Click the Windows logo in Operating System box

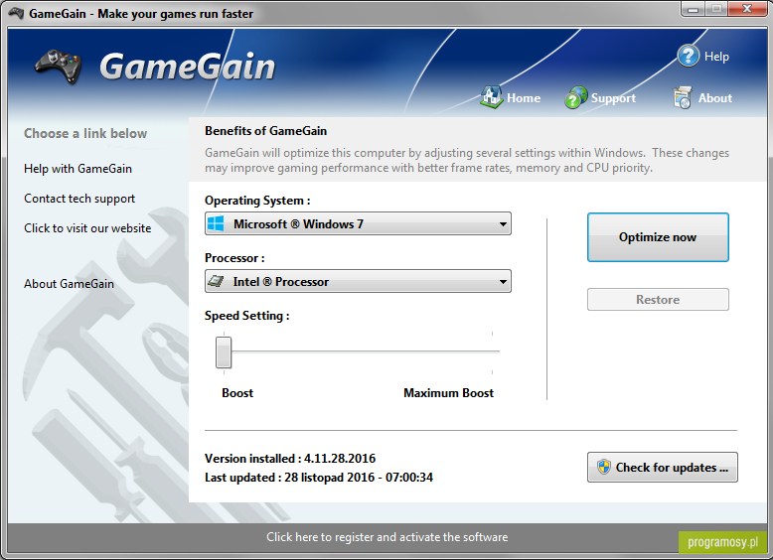pos(216,224)
